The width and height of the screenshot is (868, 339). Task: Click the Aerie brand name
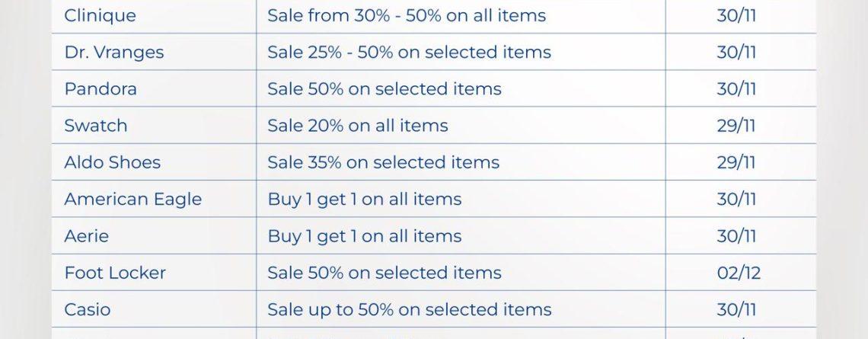pyautogui.click(x=86, y=236)
